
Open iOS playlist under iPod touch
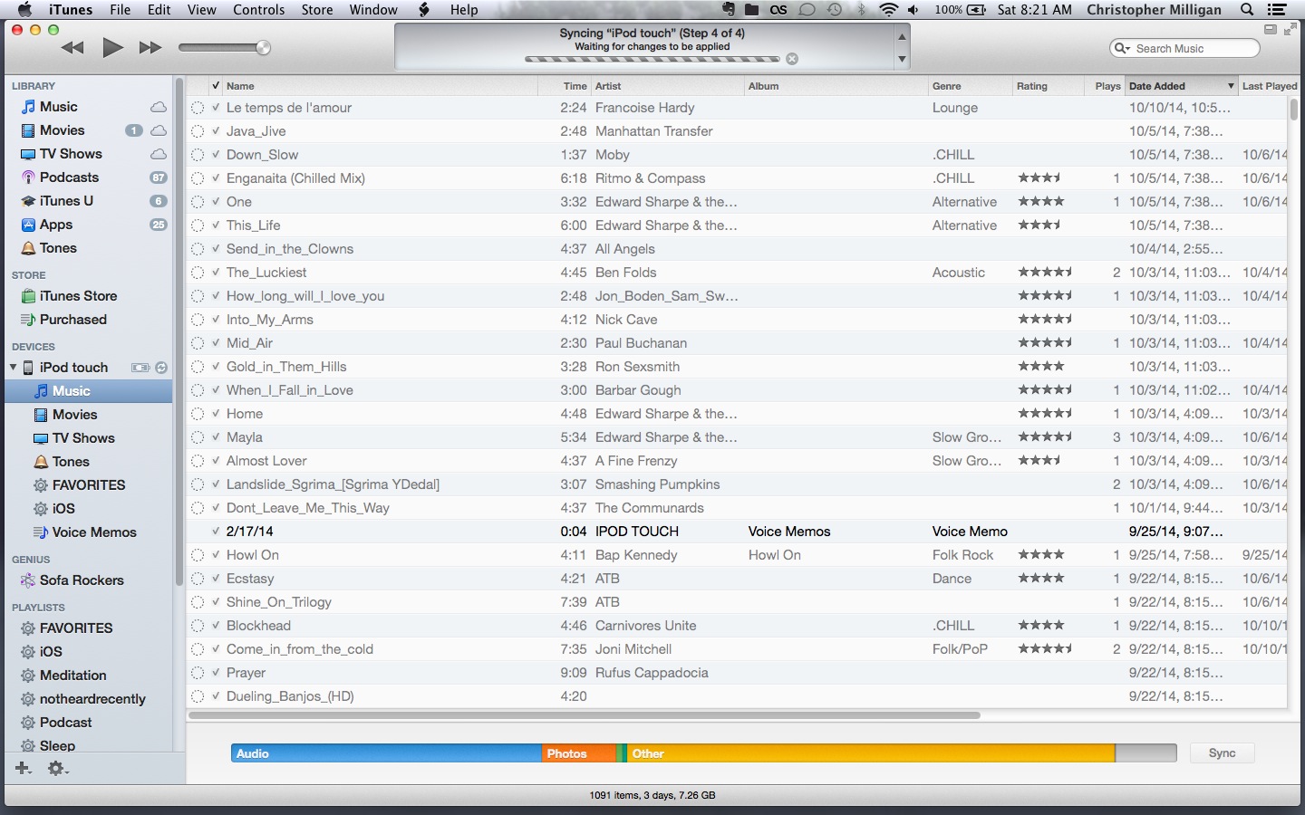click(63, 509)
